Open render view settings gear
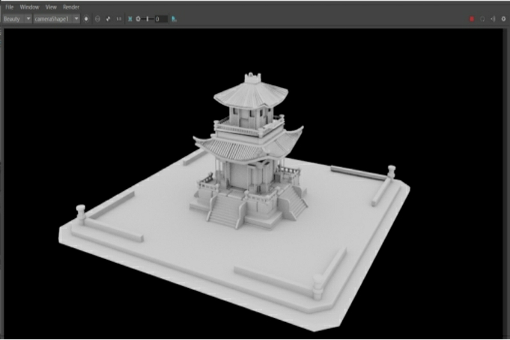The image size is (510, 340). (x=503, y=19)
